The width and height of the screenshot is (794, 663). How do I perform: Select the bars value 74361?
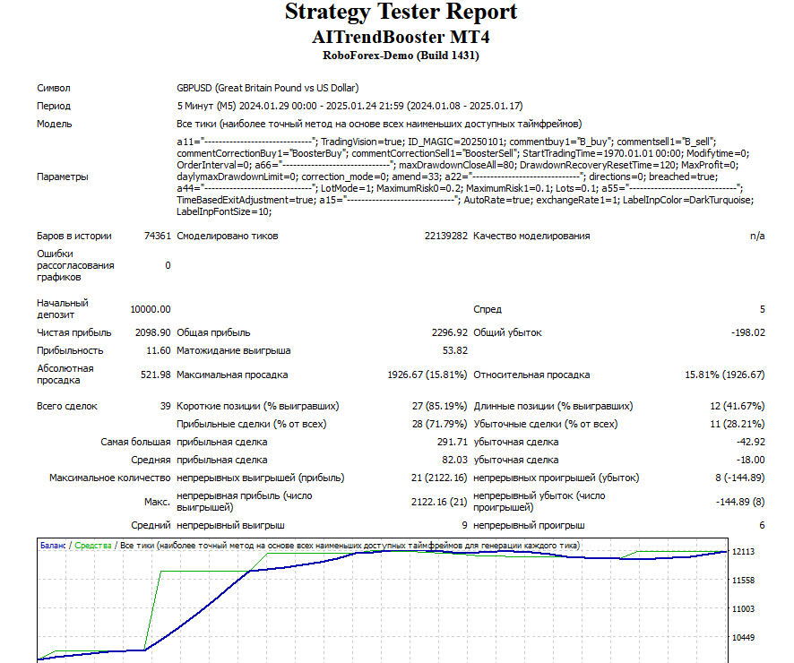point(158,236)
